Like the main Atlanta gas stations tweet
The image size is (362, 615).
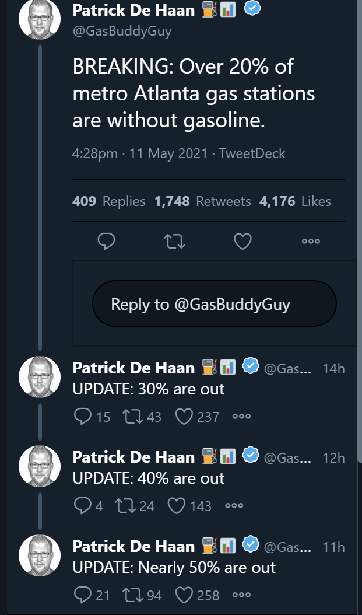[x=243, y=241]
